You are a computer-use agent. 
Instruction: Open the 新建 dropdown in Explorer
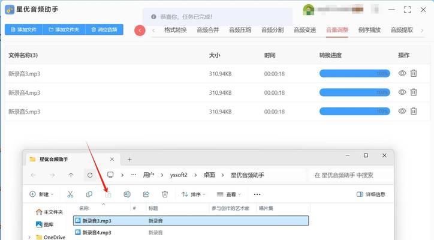tap(41, 194)
